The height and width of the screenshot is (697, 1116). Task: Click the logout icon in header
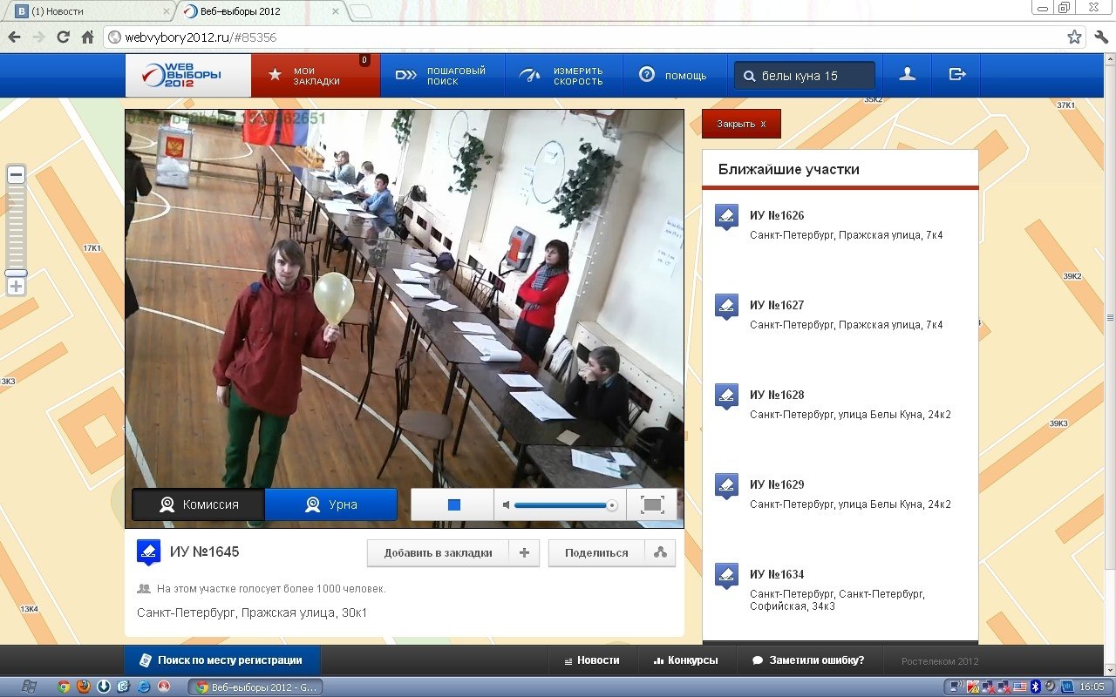[956, 75]
